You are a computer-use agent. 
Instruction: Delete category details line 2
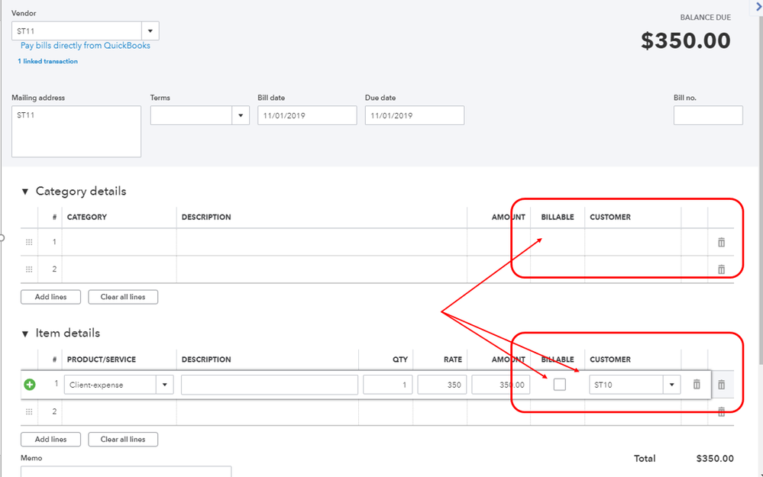click(721, 269)
